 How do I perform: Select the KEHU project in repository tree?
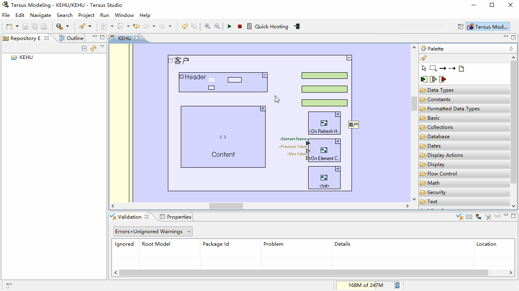(26, 57)
